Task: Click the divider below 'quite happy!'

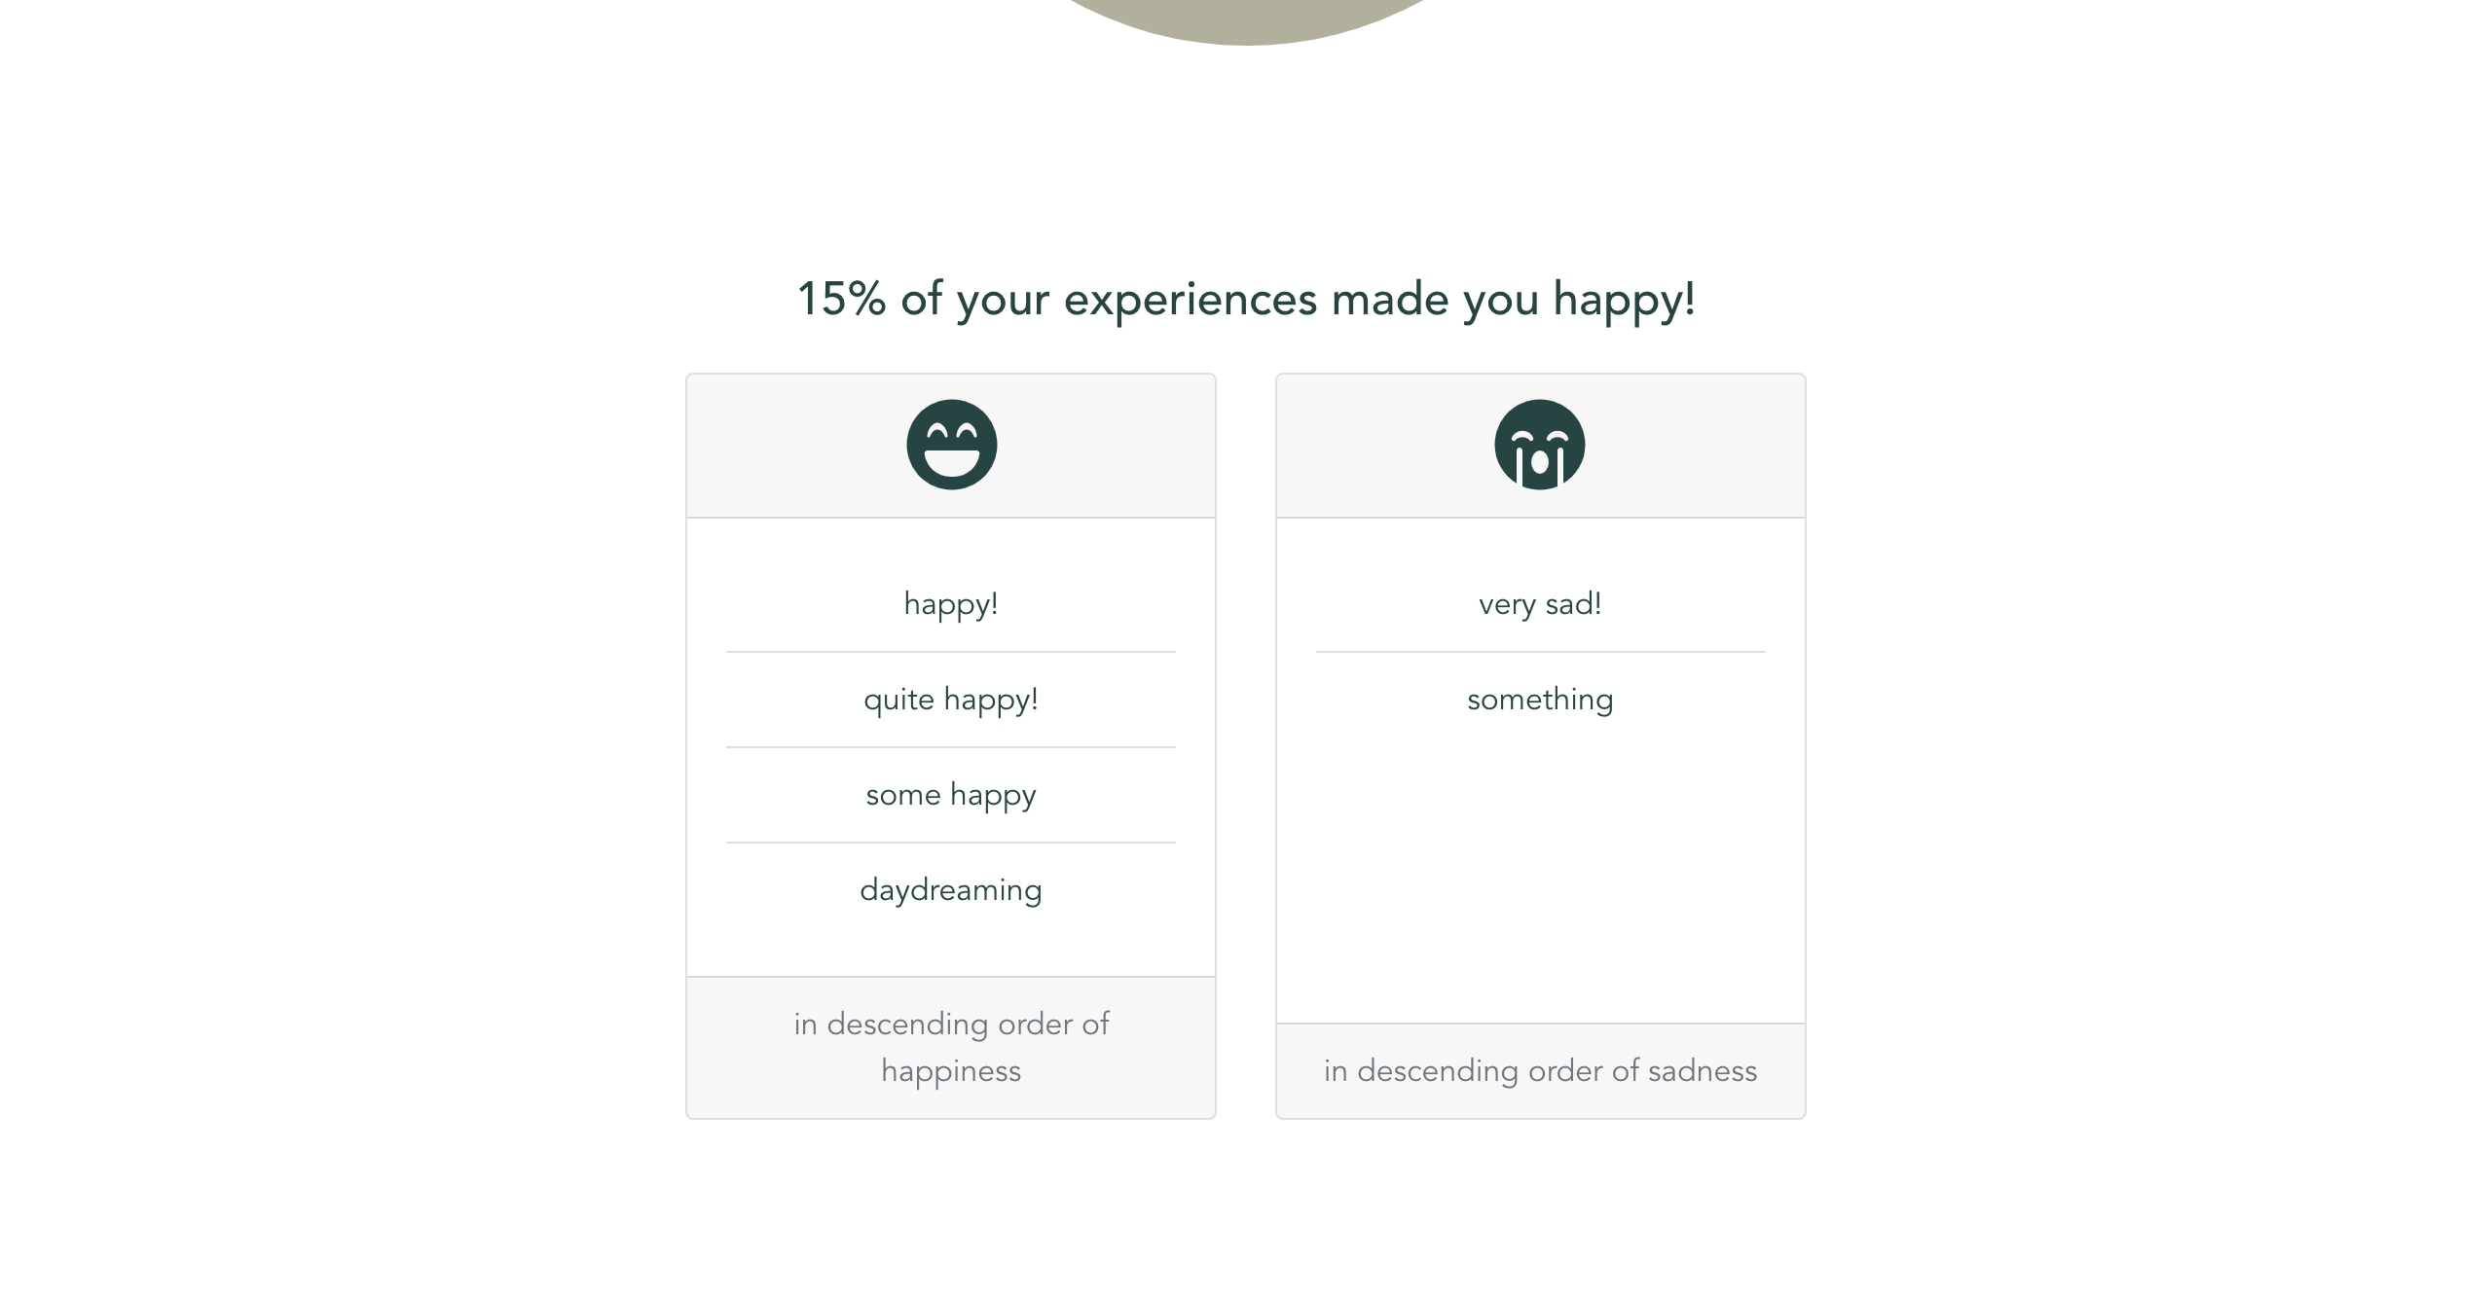Action: pyautogui.click(x=951, y=747)
